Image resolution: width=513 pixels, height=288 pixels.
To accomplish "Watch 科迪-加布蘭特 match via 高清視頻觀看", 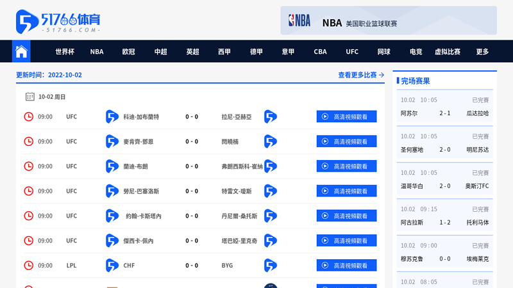I will pyautogui.click(x=346, y=116).
